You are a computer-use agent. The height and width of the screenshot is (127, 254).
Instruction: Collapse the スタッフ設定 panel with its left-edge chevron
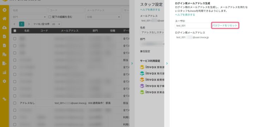tap(132, 64)
